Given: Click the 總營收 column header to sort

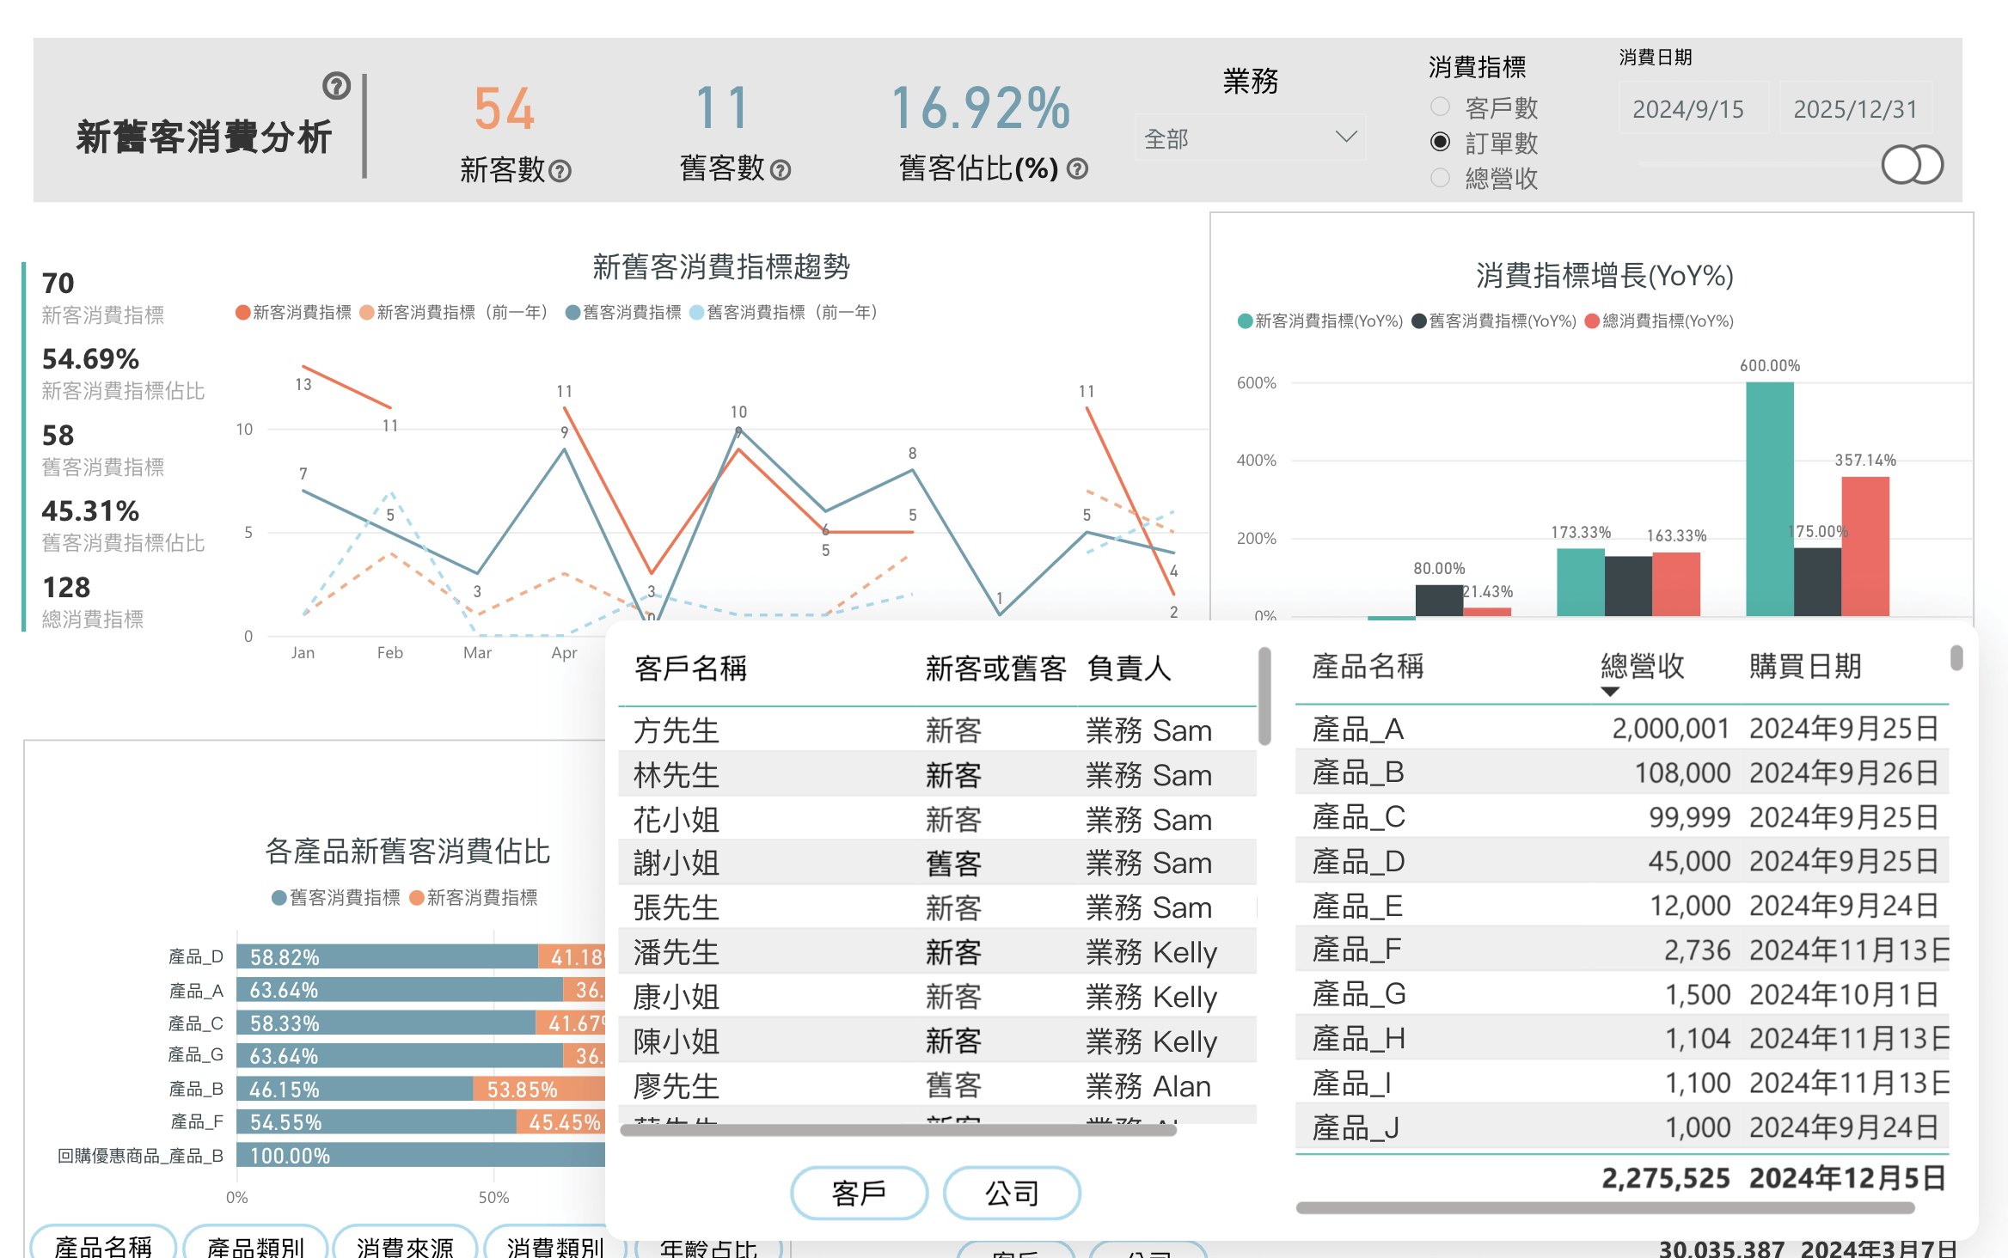Looking at the screenshot, I should pyautogui.click(x=1642, y=666).
